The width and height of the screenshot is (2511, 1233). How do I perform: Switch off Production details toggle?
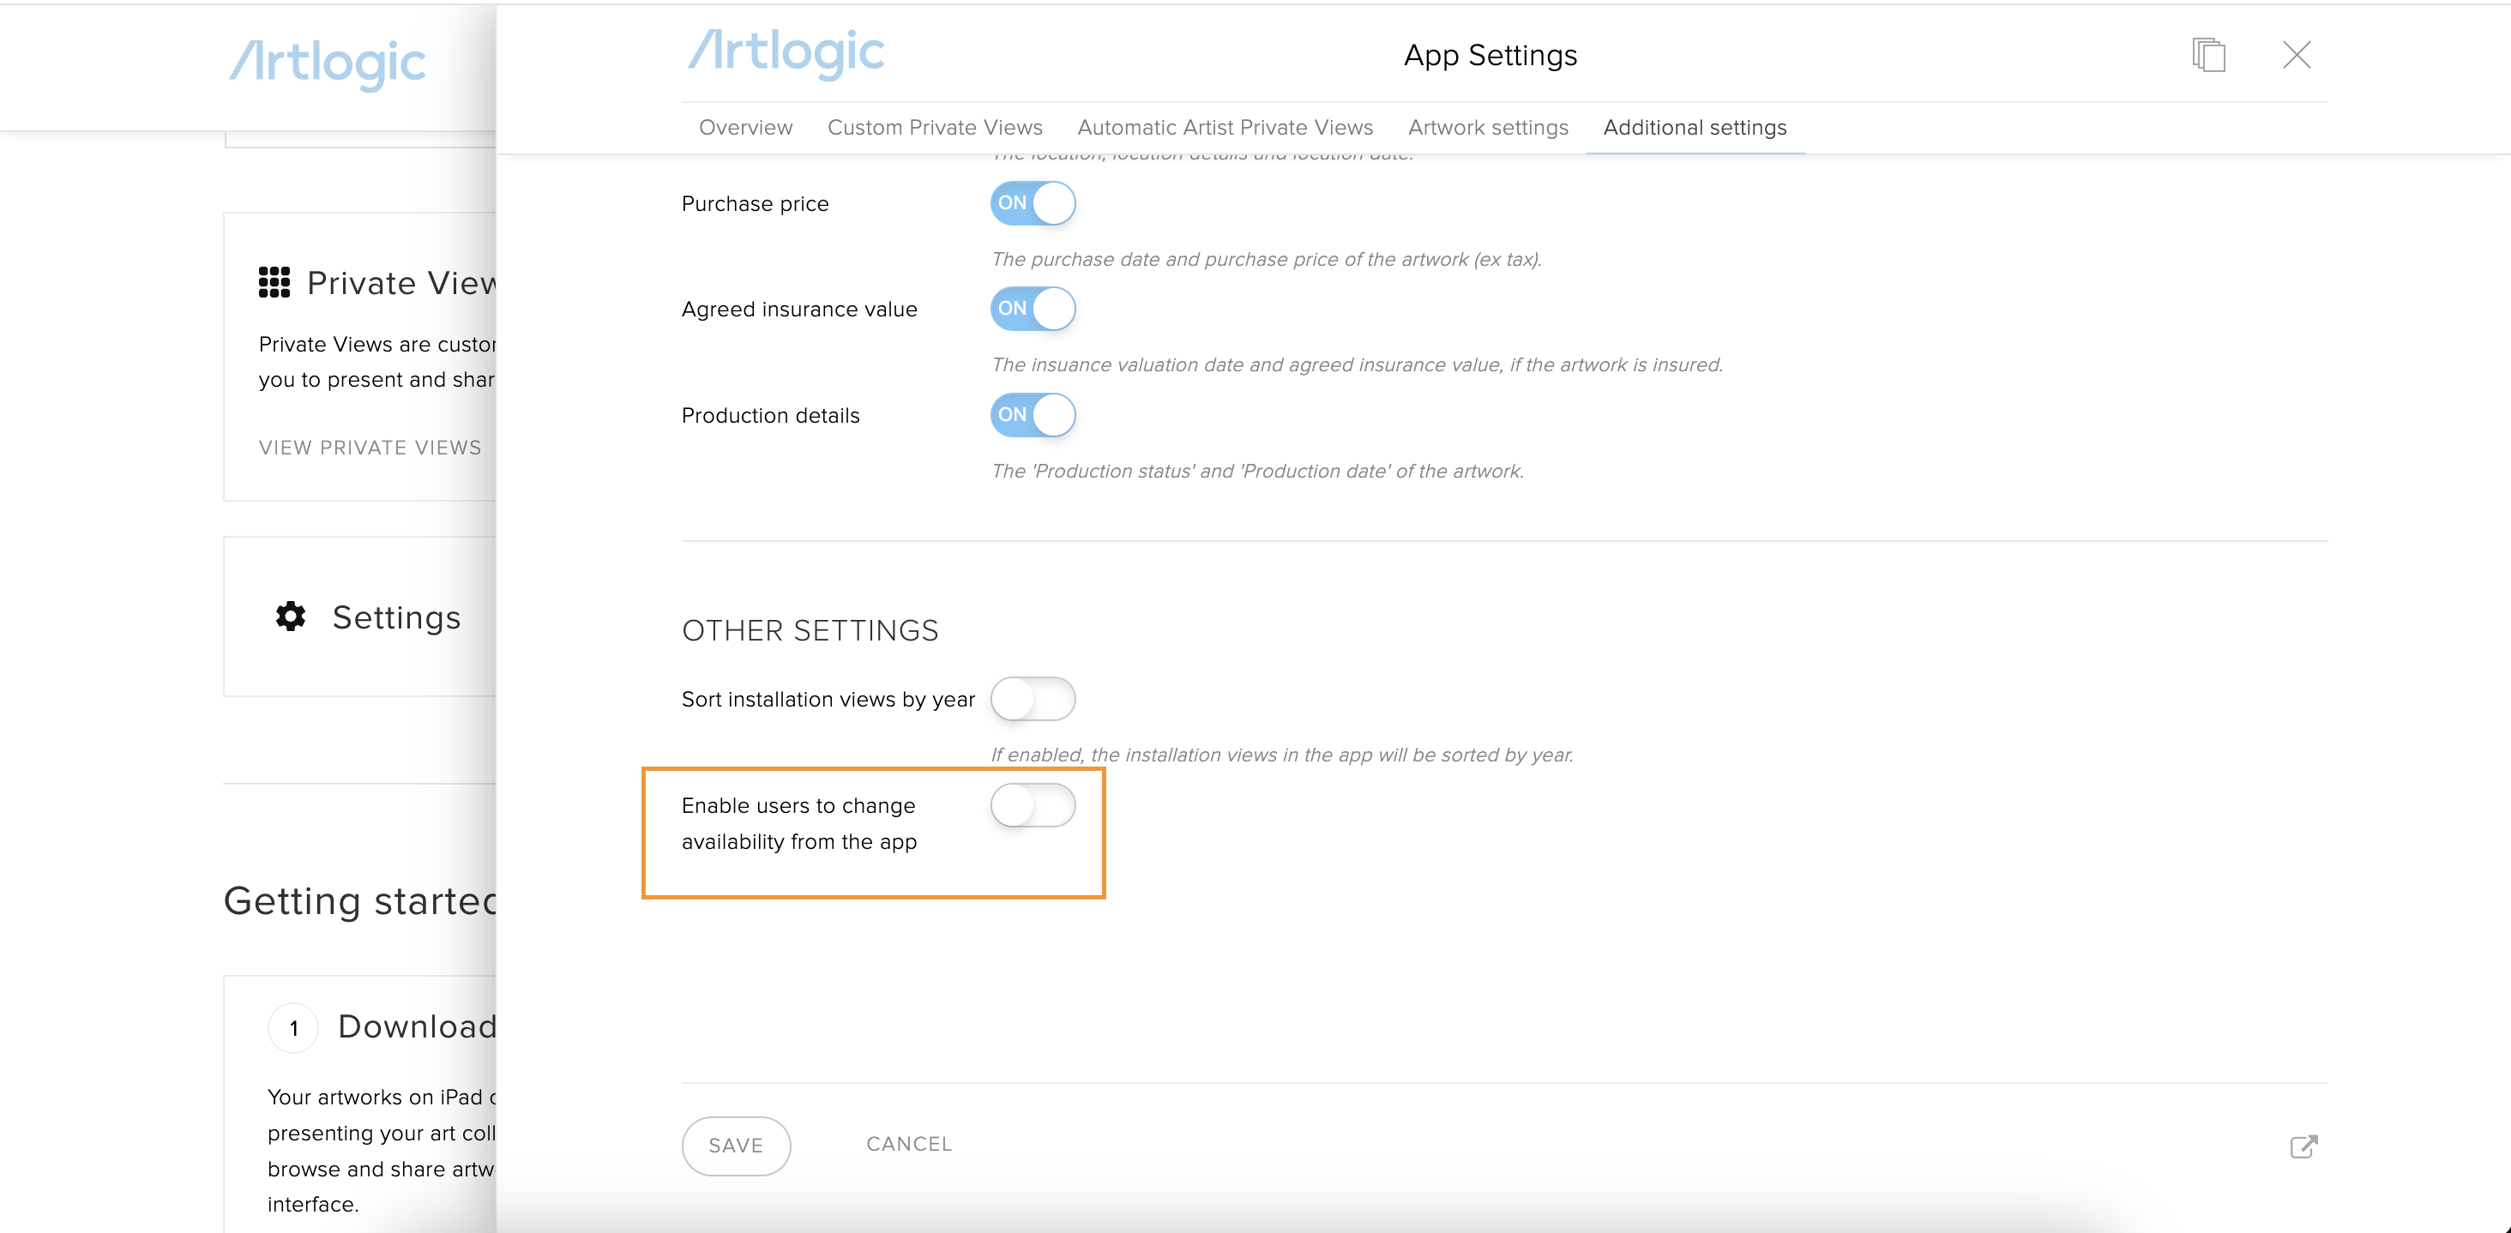[1033, 414]
